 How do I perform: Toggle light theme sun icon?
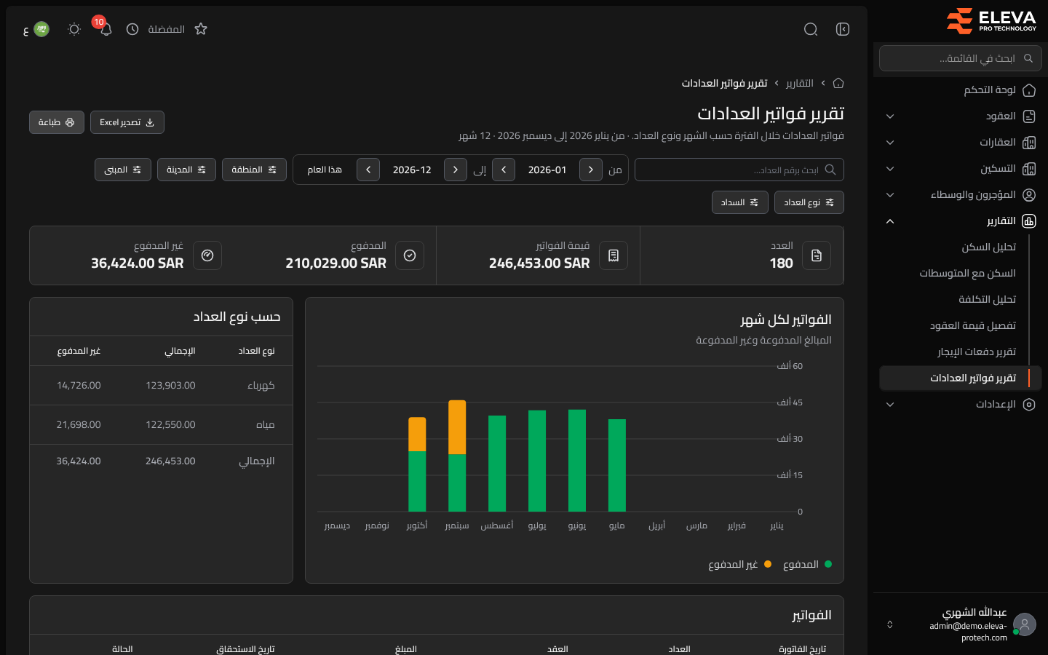(74, 29)
